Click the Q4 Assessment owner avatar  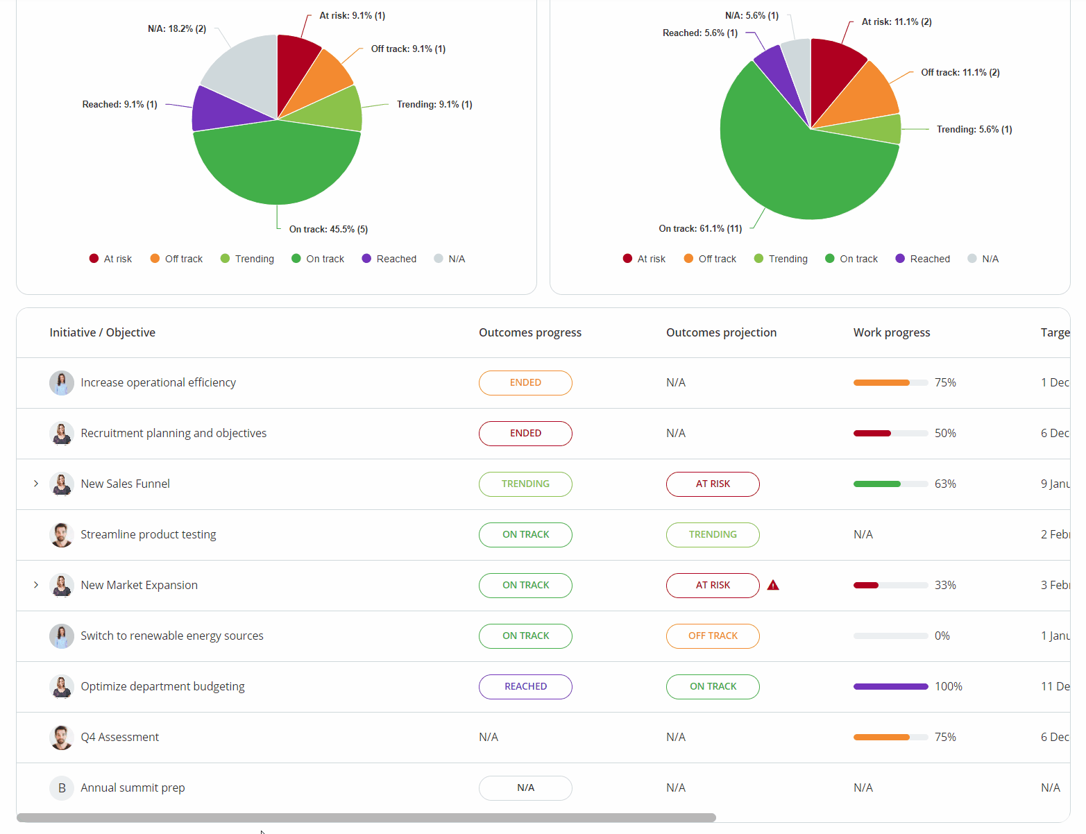61,737
